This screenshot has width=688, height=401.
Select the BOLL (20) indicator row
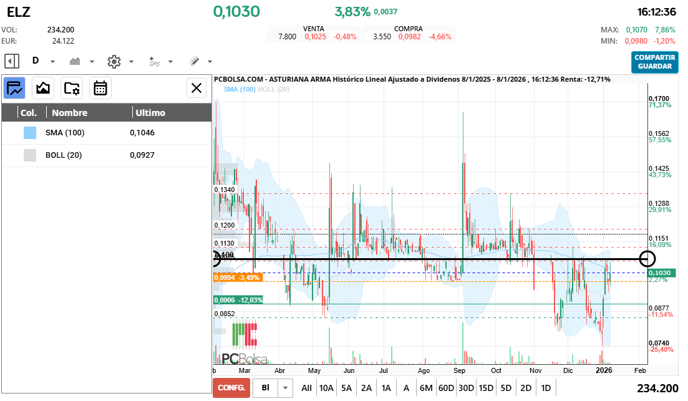(x=106, y=155)
